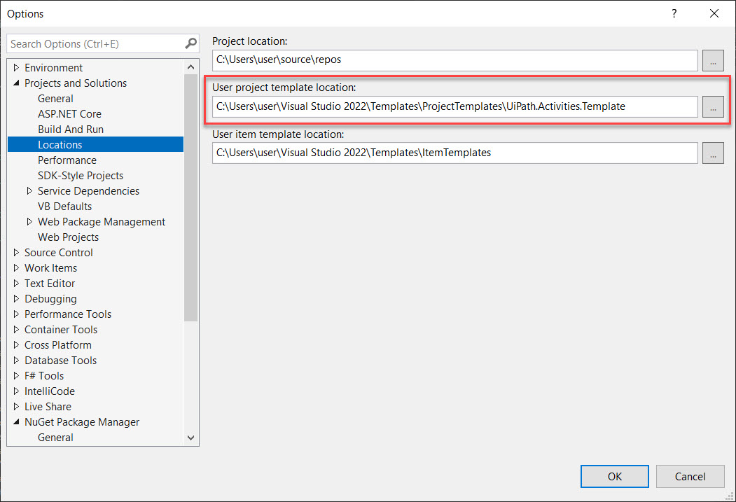Select Build And Run options page
Screen dimensions: 736x502
pyautogui.click(x=70, y=130)
